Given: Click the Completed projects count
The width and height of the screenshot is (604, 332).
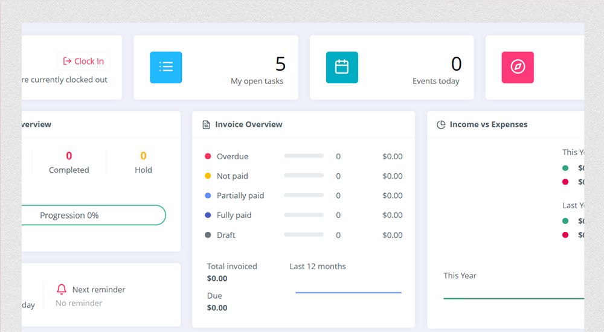Looking at the screenshot, I should (x=69, y=156).
